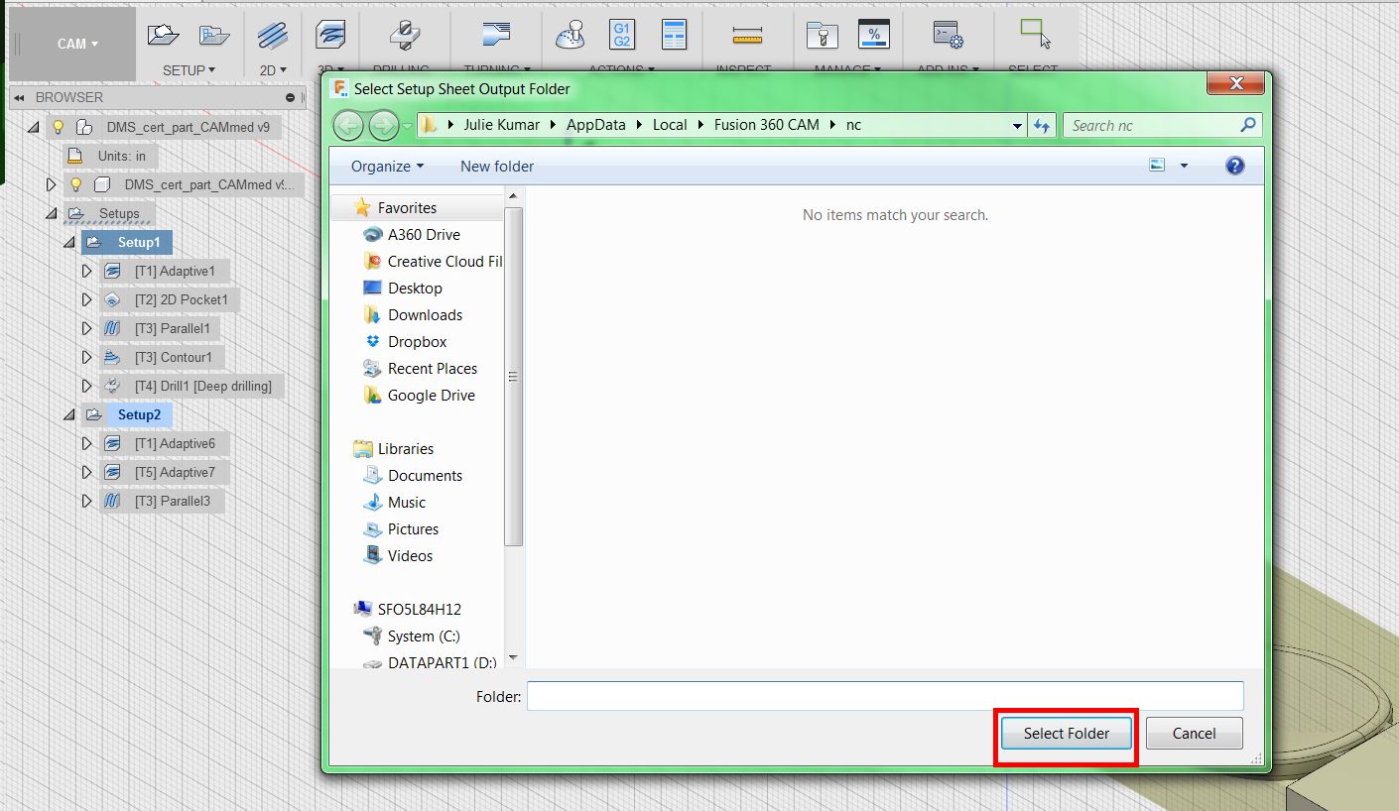
Task: Click the refresh button beside address bar
Action: [x=1042, y=126]
